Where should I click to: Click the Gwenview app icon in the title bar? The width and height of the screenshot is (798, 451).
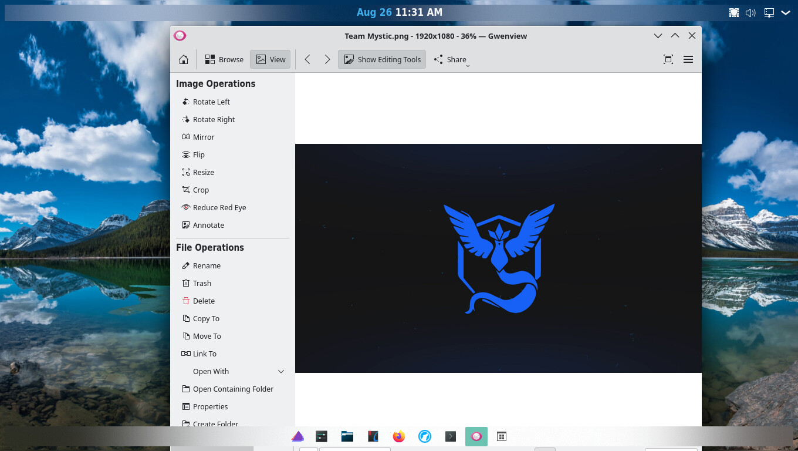(x=180, y=36)
